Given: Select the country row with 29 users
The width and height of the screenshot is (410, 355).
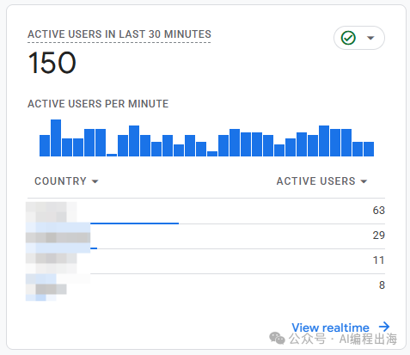Looking at the screenshot, I should (206, 236).
